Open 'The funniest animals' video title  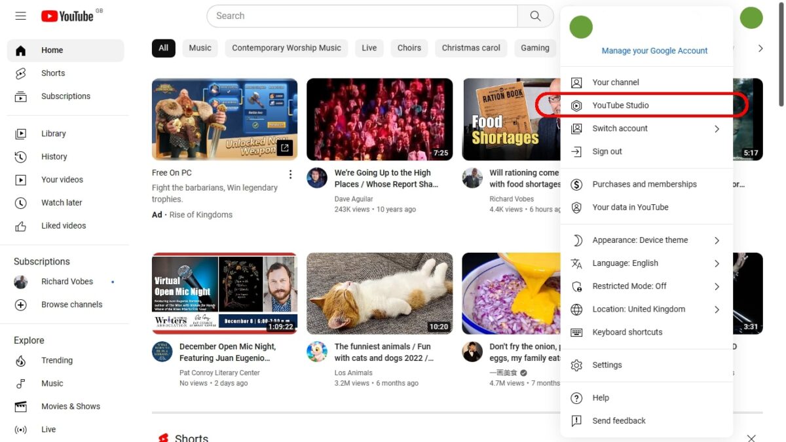click(x=384, y=352)
